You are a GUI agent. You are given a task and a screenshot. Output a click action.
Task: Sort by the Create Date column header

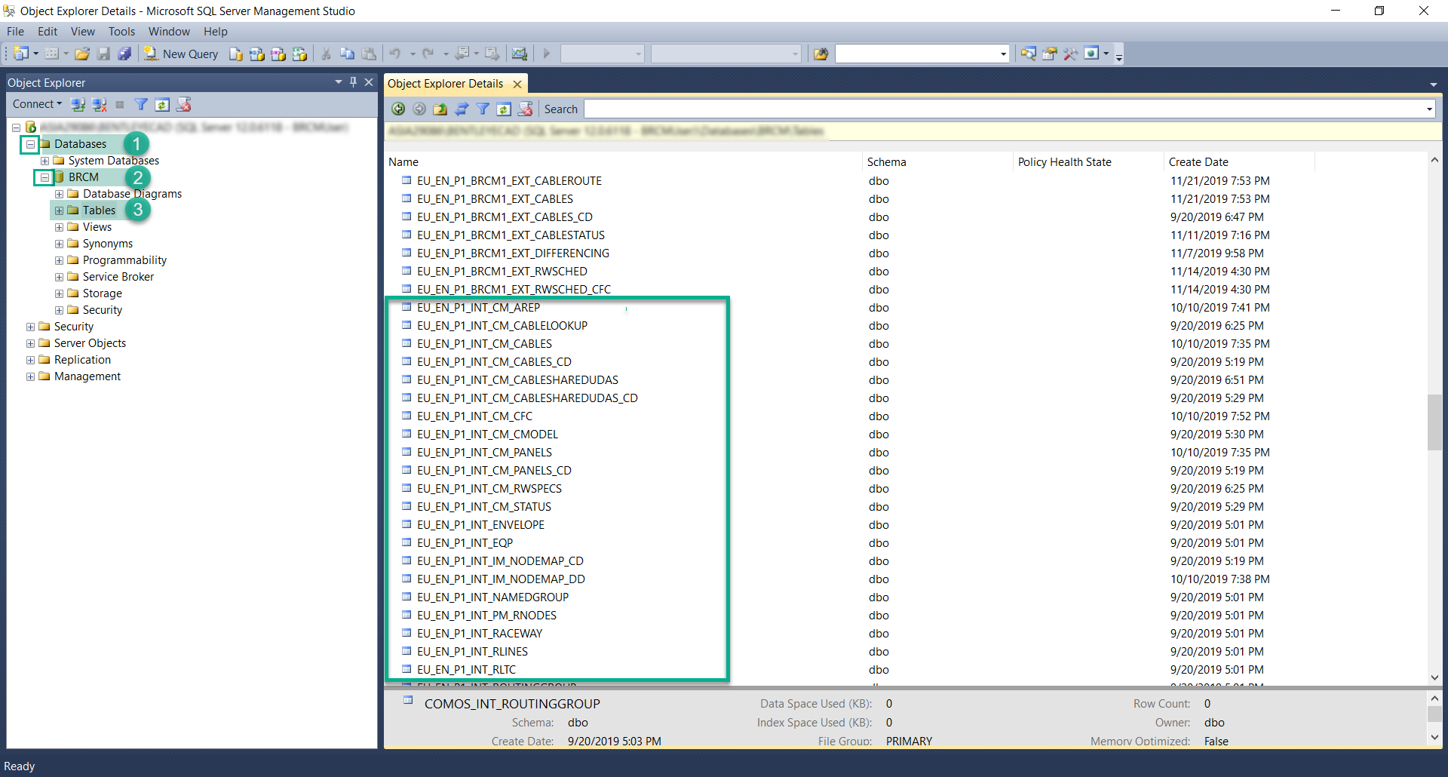click(x=1239, y=162)
